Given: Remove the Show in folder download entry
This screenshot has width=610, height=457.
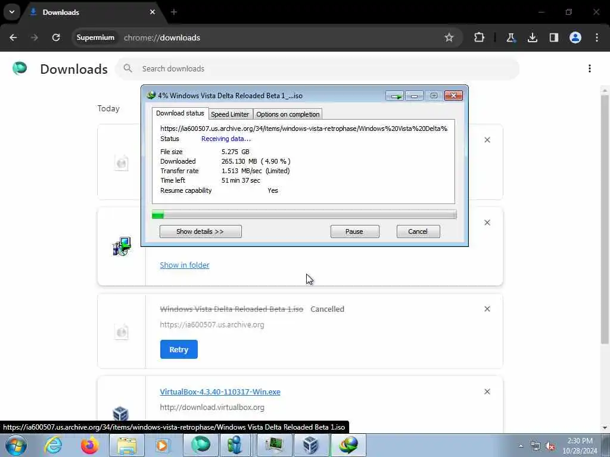Looking at the screenshot, I should pos(487,223).
